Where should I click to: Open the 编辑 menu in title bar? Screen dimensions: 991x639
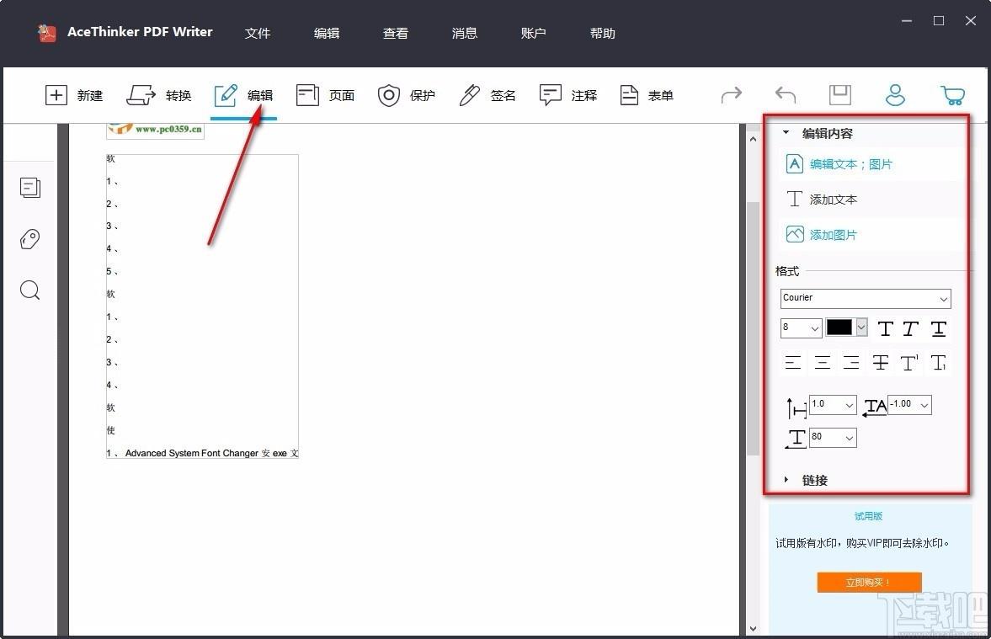pyautogui.click(x=327, y=33)
